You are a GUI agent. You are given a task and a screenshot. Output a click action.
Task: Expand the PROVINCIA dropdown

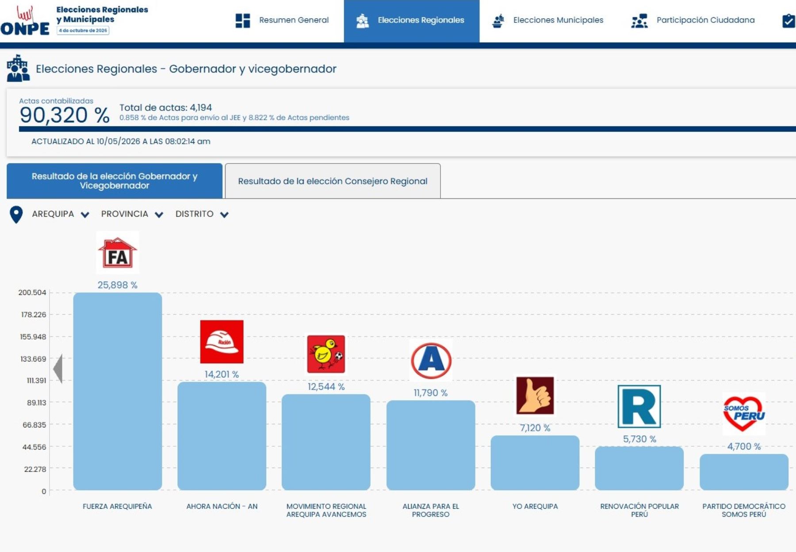tap(132, 214)
